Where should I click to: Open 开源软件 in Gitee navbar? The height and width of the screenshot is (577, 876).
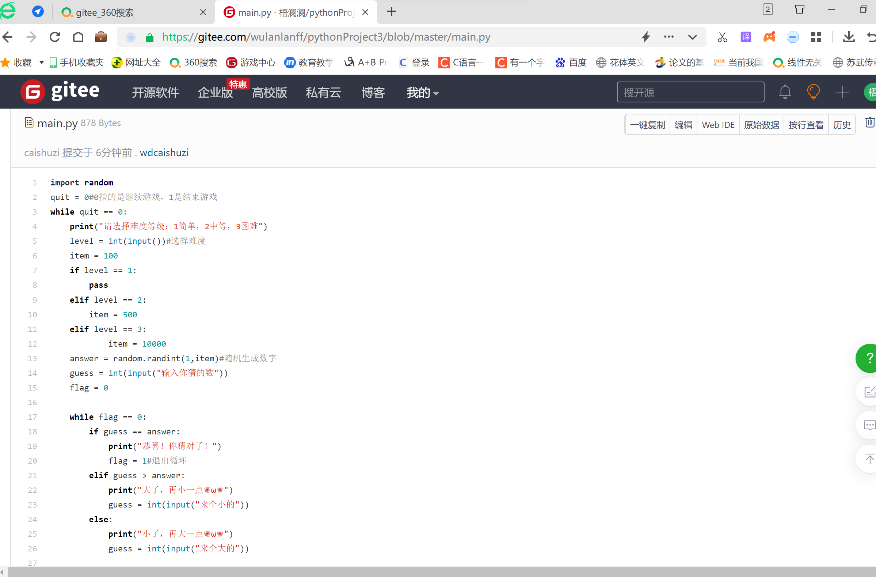155,93
